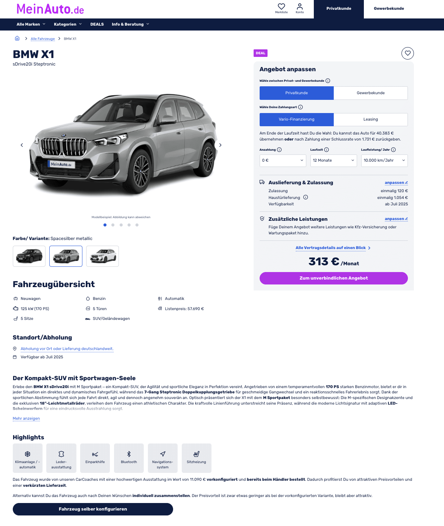Switch payment type to Leasing
Viewport: 444px width, 526px height.
(x=371, y=119)
